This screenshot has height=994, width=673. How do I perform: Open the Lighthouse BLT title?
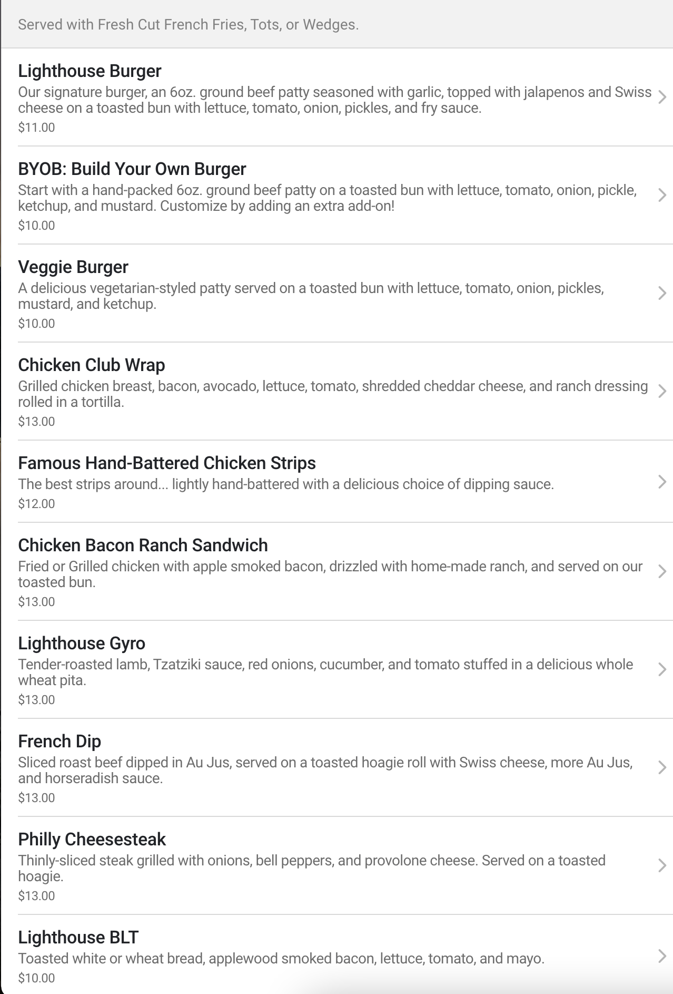coord(78,938)
